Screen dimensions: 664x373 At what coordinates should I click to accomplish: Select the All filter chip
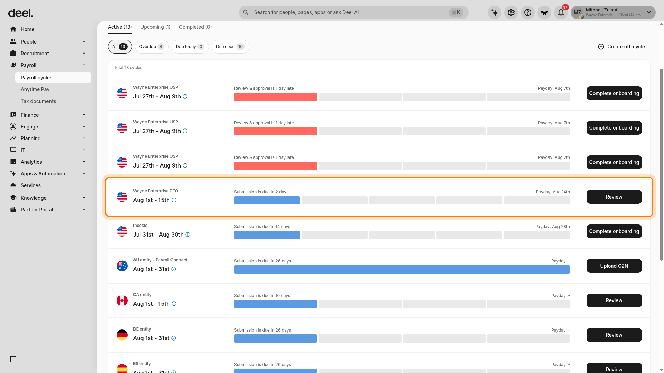tap(120, 47)
